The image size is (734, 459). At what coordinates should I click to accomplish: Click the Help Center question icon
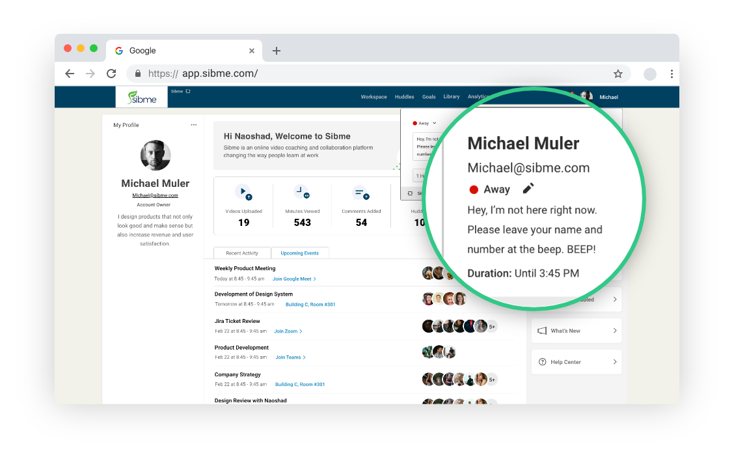click(543, 362)
